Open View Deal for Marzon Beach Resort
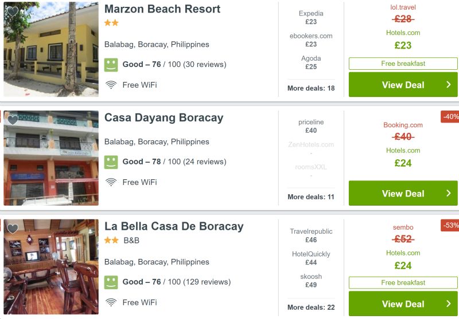The width and height of the screenshot is (459, 319). (x=403, y=85)
